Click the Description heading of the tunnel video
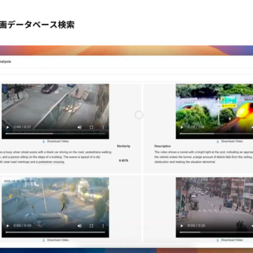 (163, 146)
